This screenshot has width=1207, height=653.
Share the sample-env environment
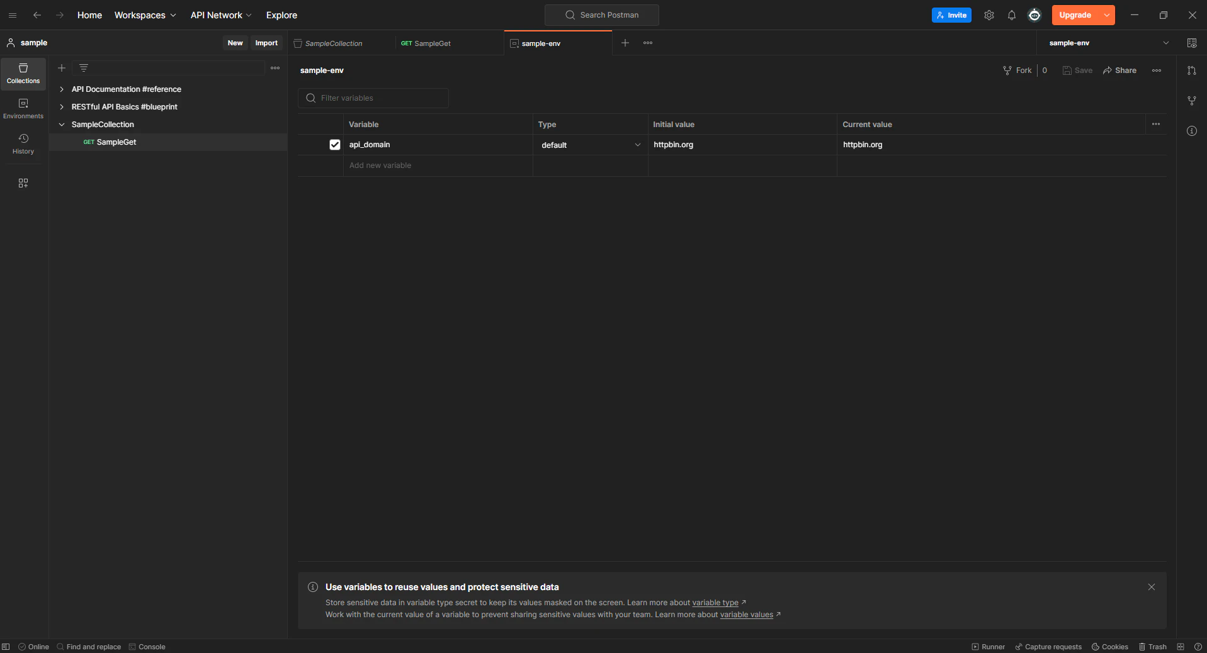pos(1119,70)
